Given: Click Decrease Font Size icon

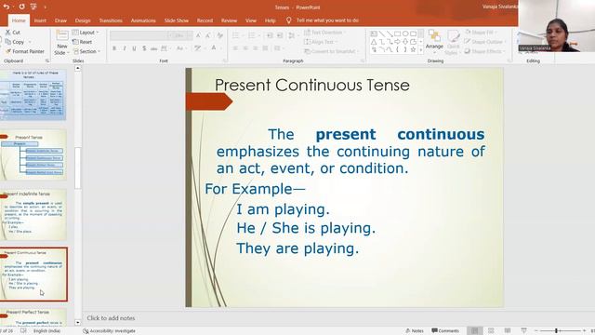Looking at the screenshot, I should tap(208, 35).
